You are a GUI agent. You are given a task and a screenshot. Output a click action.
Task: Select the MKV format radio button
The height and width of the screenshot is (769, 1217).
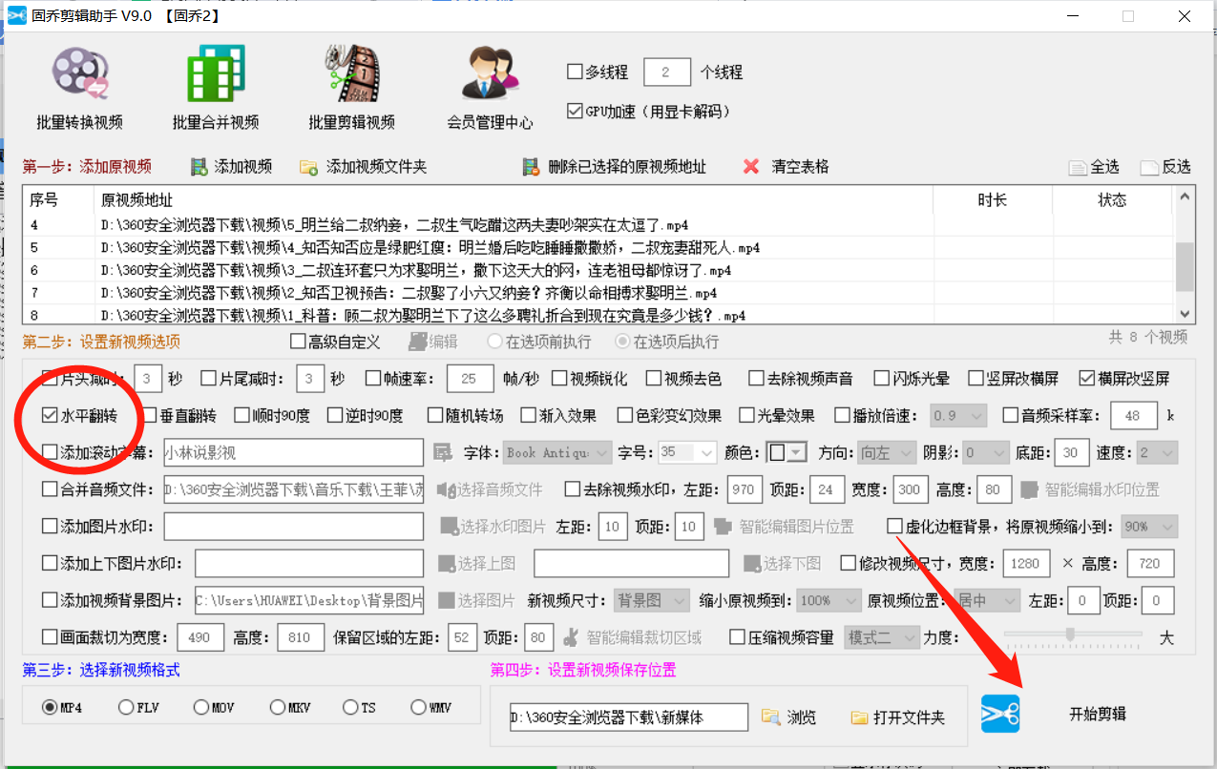278,707
